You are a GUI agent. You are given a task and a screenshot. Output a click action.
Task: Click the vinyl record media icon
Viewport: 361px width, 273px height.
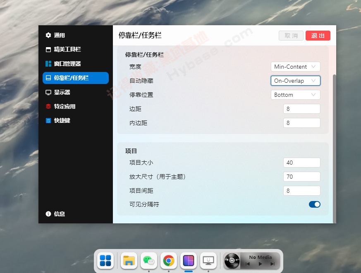point(232,261)
